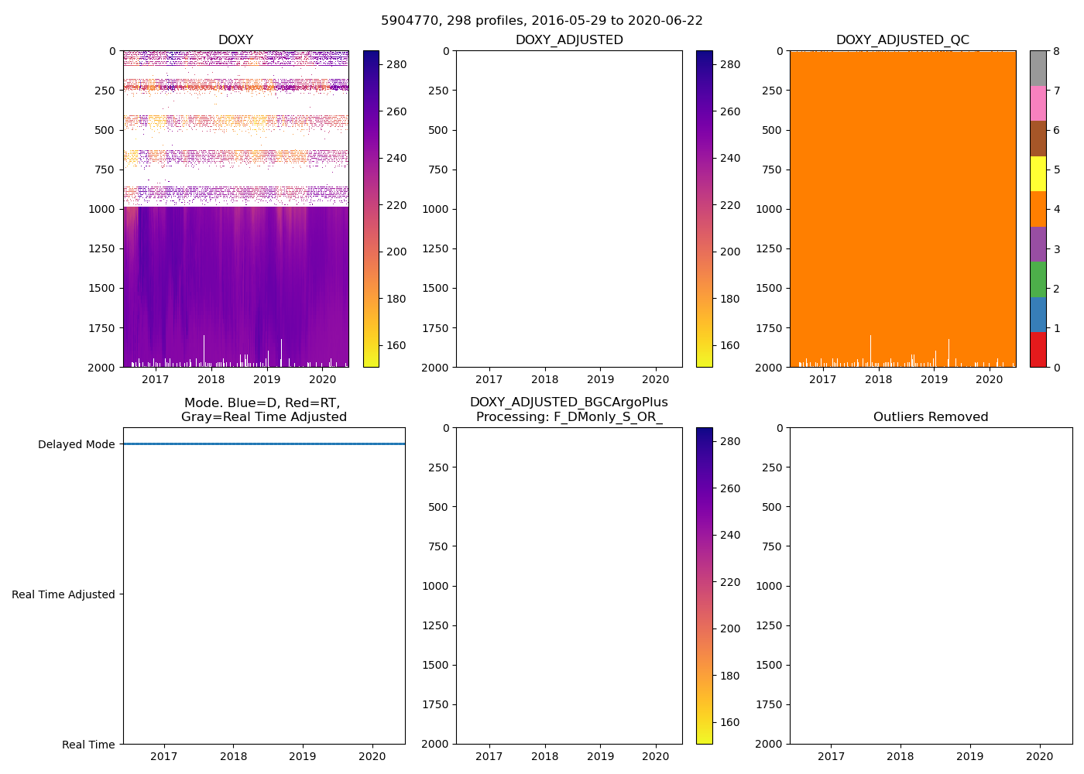Click the 'Delayed Mode' y-axis label
1084x774 pixels.
[76, 444]
